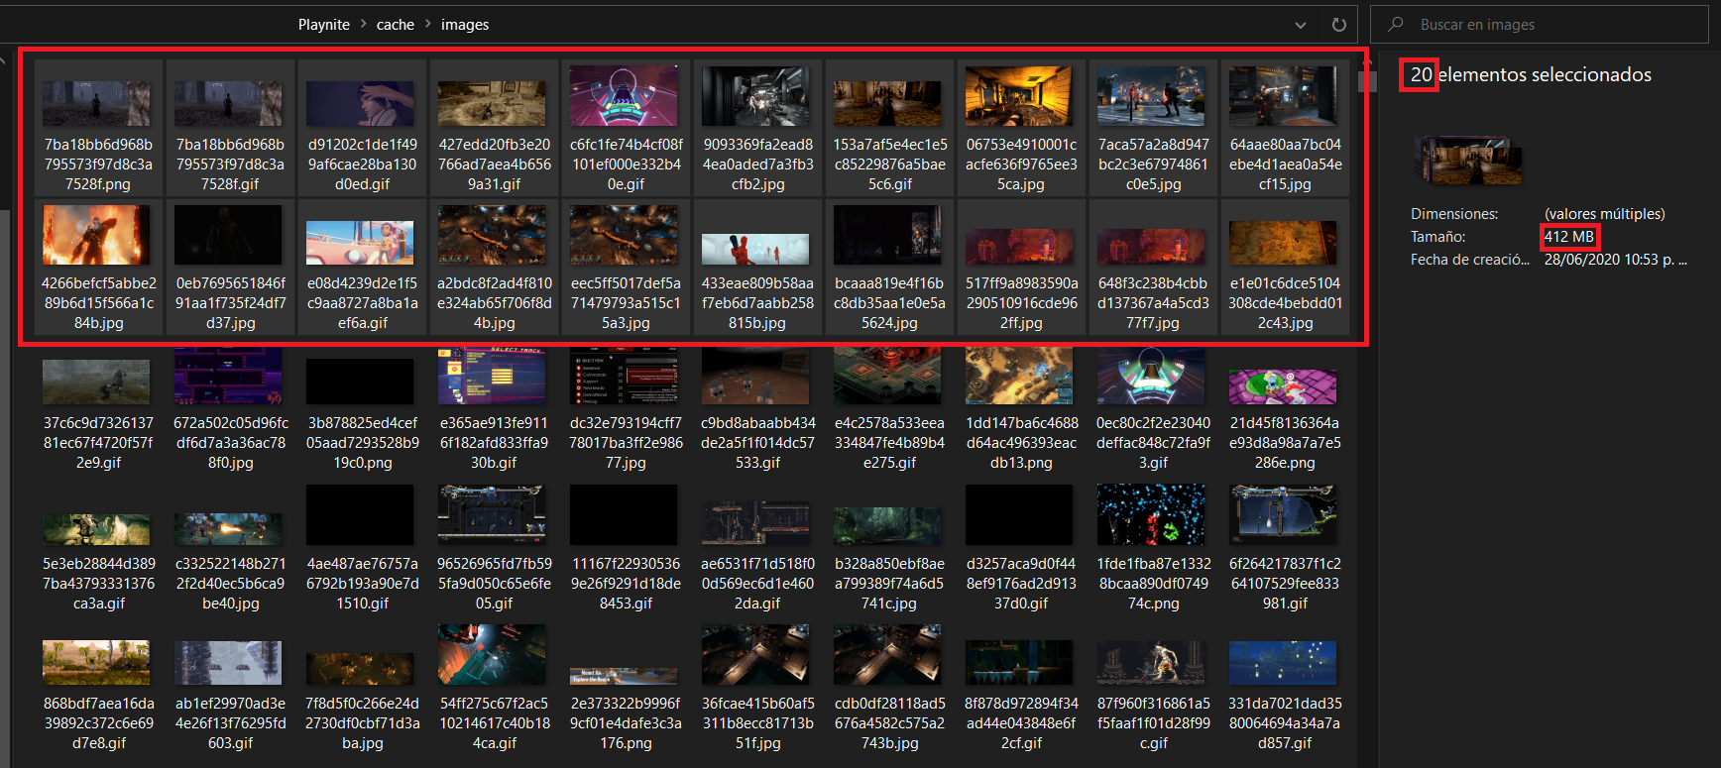Click file name 4ae487ae76757a…1510.gif

click(x=362, y=584)
